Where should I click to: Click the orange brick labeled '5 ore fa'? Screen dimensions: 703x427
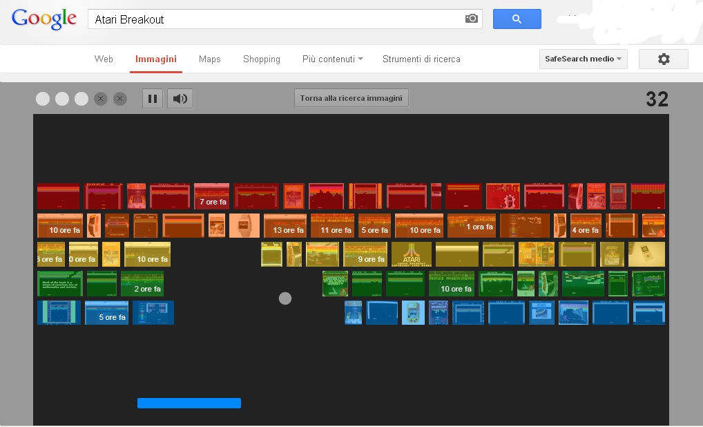point(374,226)
